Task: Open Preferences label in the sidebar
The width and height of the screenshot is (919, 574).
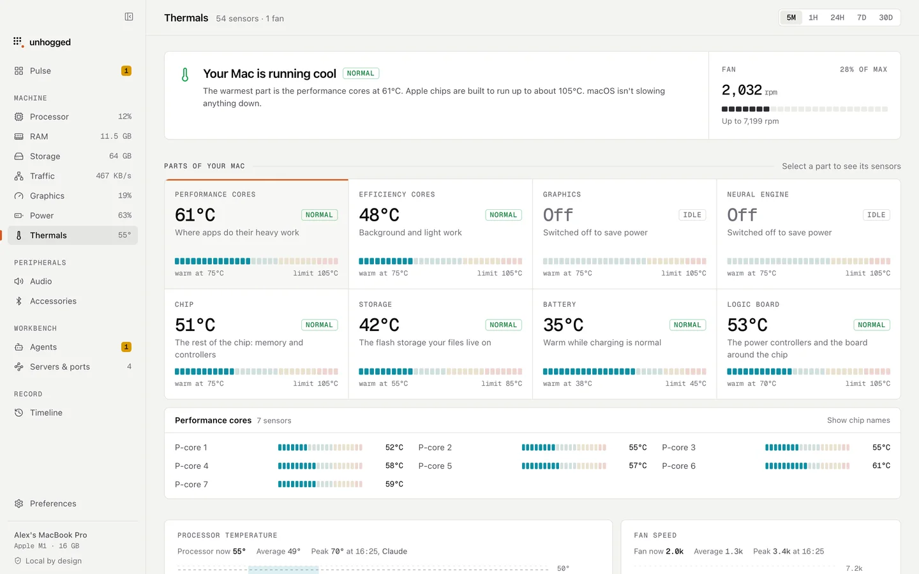Action: point(53,503)
